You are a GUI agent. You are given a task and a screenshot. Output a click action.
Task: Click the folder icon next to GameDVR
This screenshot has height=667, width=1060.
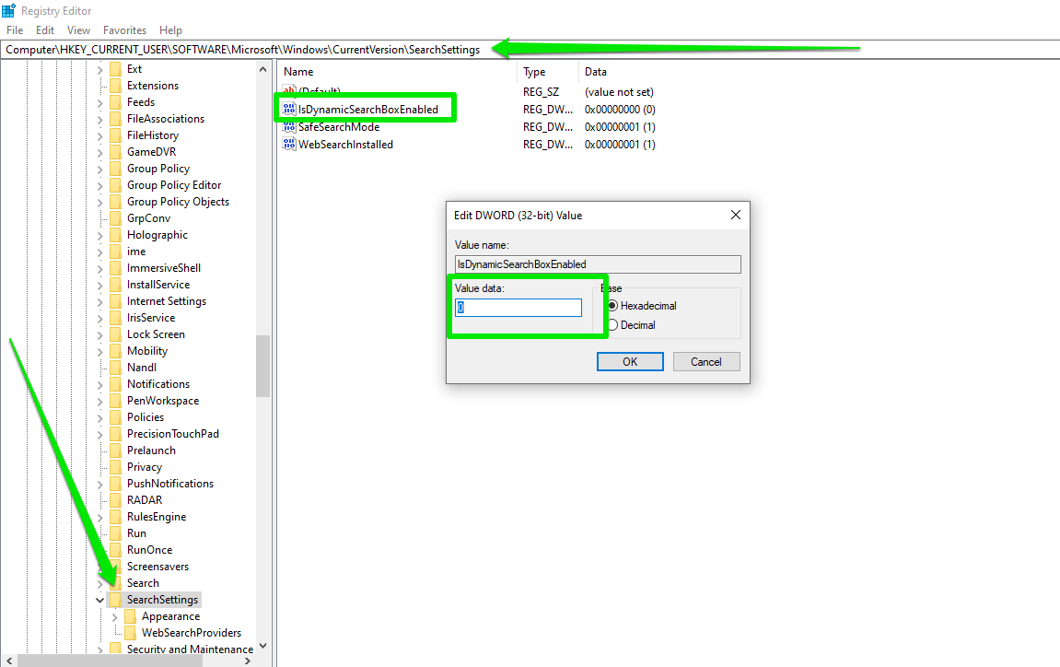point(116,152)
